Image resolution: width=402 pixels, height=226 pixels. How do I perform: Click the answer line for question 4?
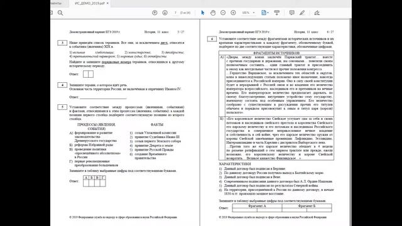103,97
